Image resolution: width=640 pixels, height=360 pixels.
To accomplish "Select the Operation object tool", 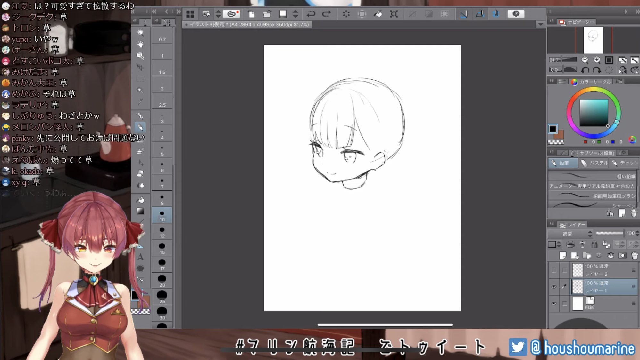I will 140,56.
